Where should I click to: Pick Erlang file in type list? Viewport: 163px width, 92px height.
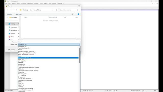pyautogui.click(x=48, y=84)
